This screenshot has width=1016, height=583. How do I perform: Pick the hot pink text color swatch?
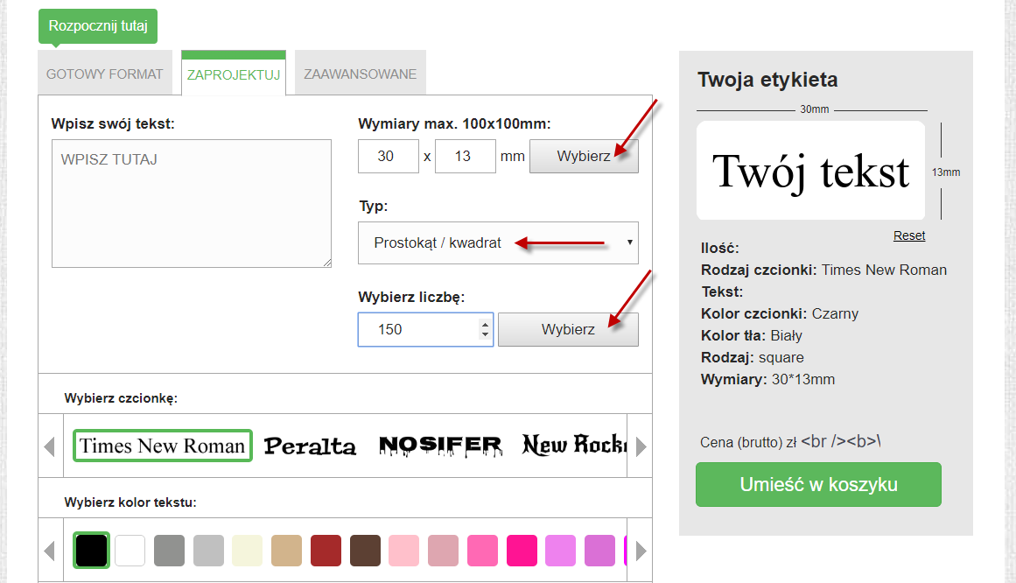click(x=483, y=551)
